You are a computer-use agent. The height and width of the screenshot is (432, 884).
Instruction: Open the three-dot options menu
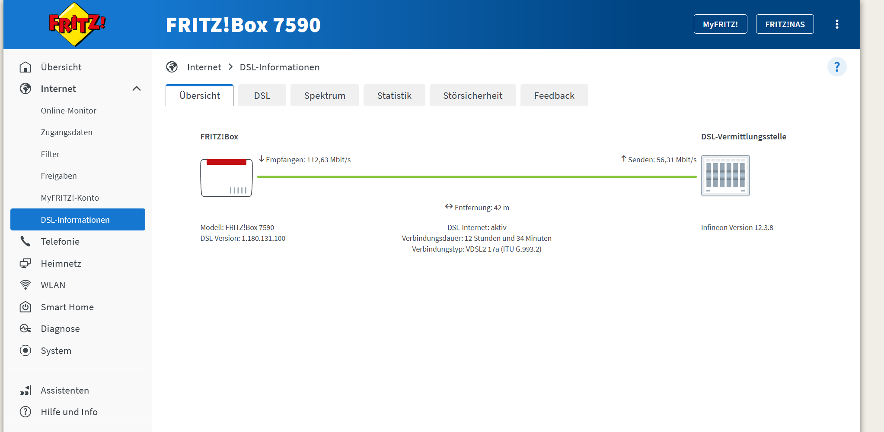(837, 24)
